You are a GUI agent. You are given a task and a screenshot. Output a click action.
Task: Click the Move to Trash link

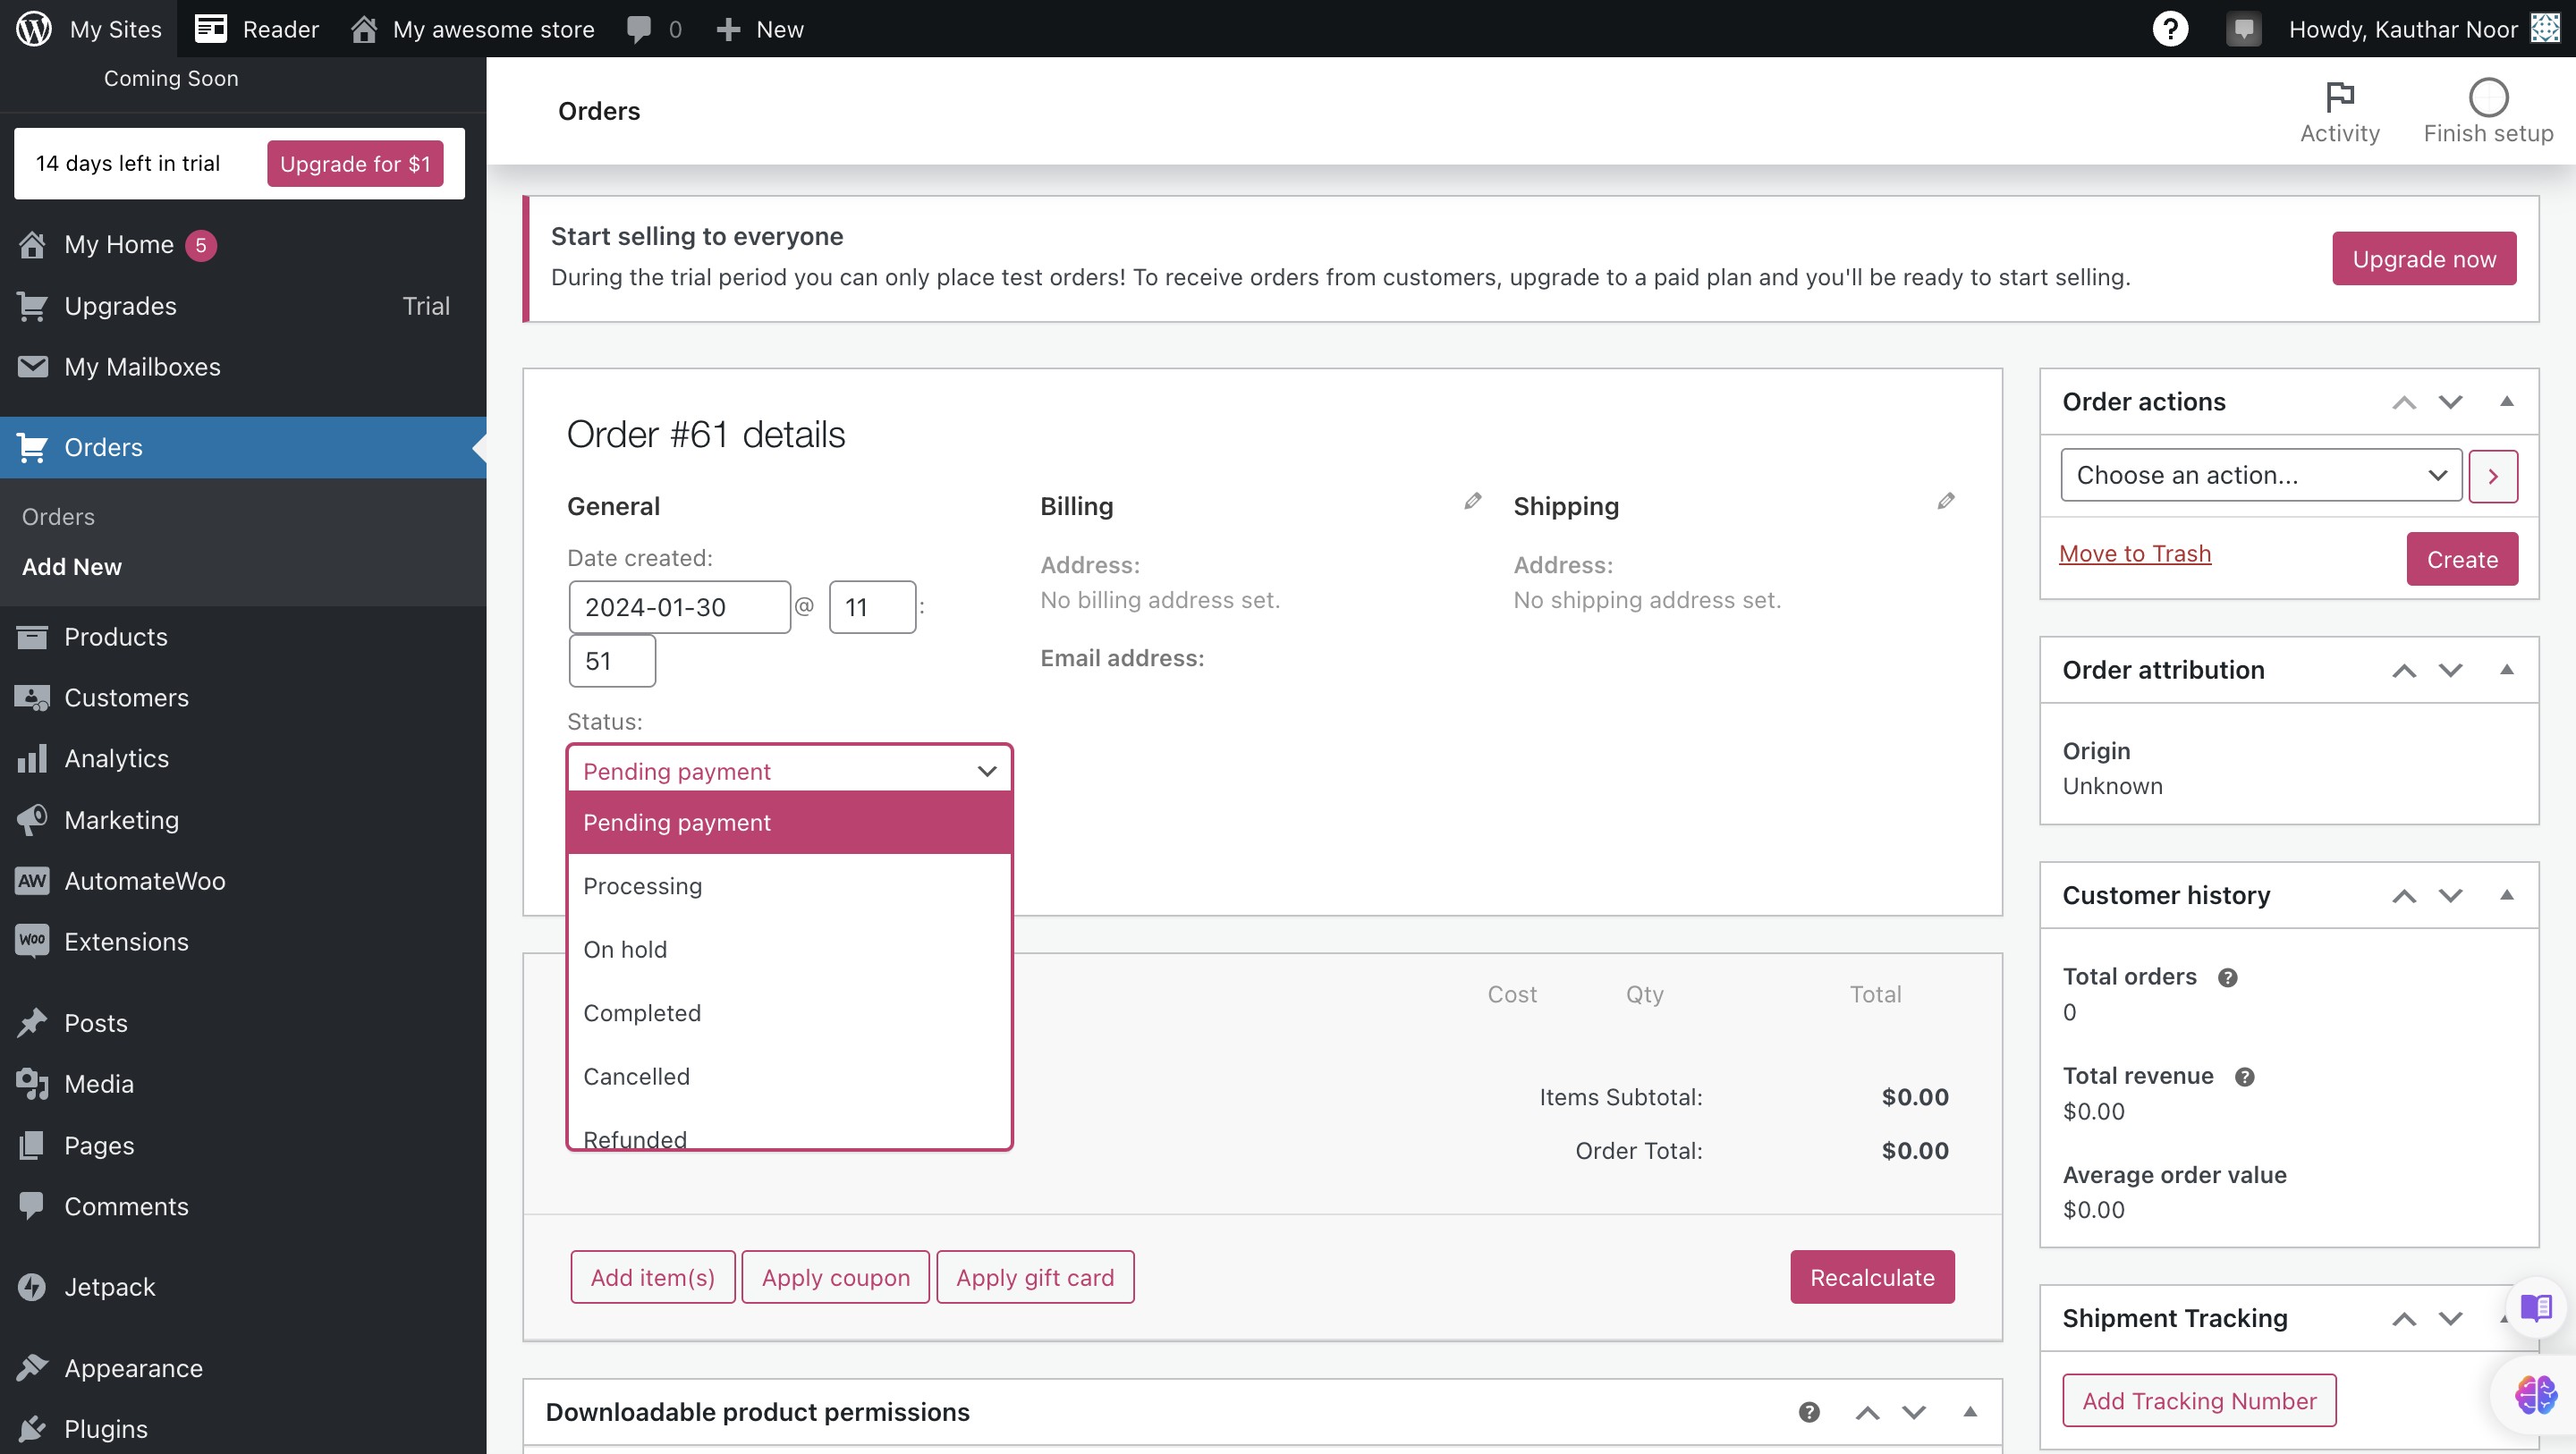2134,553
